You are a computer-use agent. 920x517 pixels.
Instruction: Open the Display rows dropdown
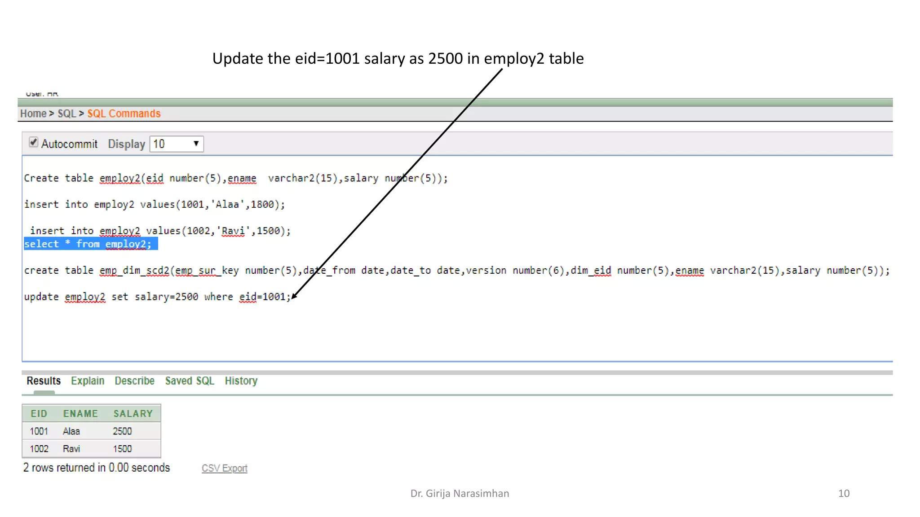177,144
